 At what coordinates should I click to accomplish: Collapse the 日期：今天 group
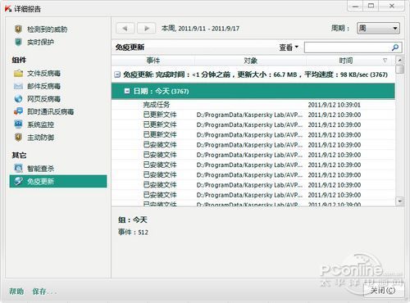tap(127, 91)
